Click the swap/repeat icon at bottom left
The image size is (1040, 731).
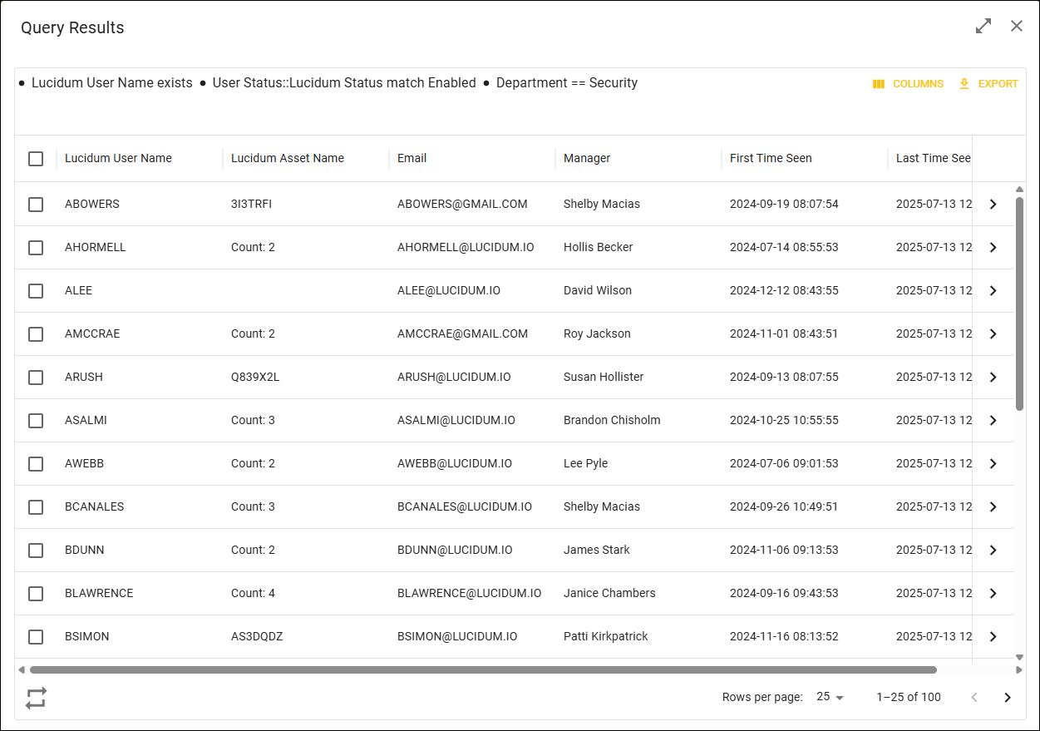tap(36, 698)
